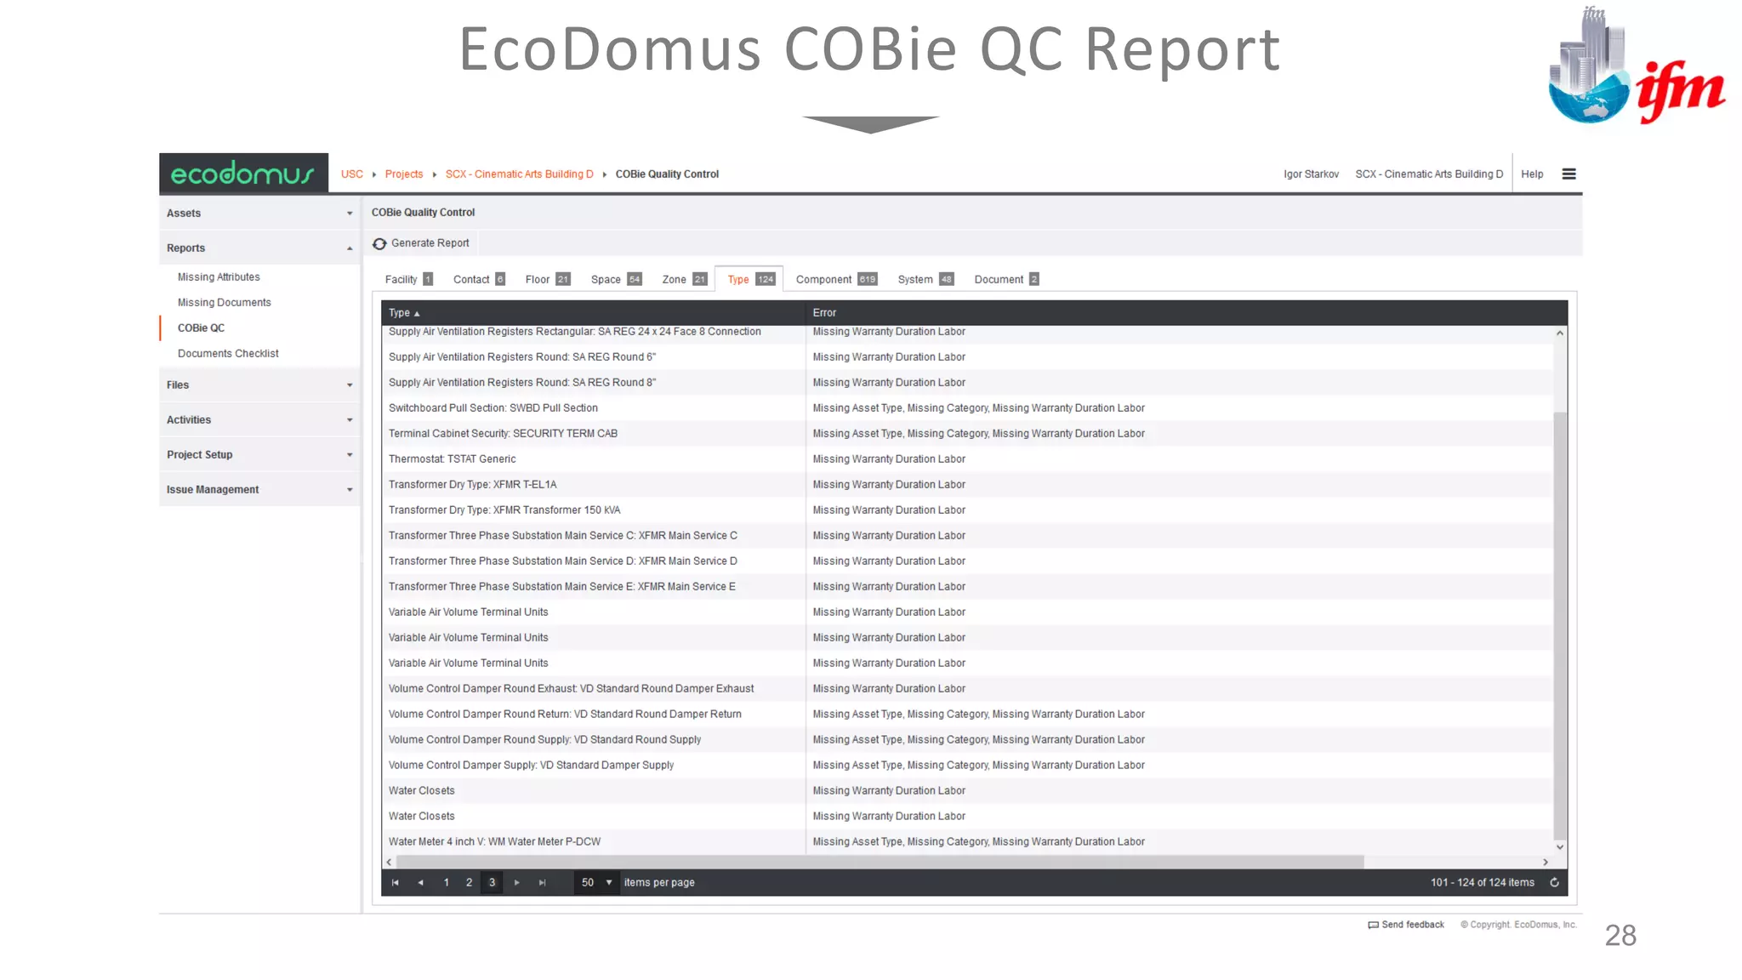Go to page 1
Image resolution: width=1742 pixels, height=980 pixels.
coord(447,883)
